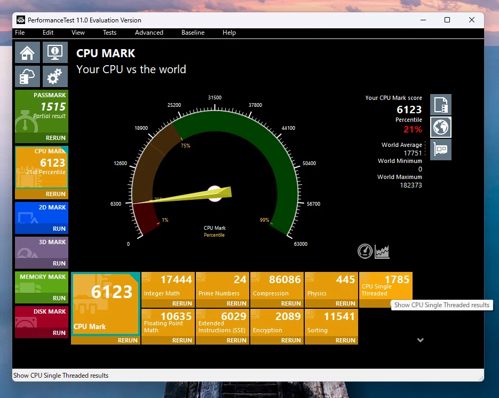Rerun the PassMark overall test
The width and height of the screenshot is (499, 398).
[42, 138]
